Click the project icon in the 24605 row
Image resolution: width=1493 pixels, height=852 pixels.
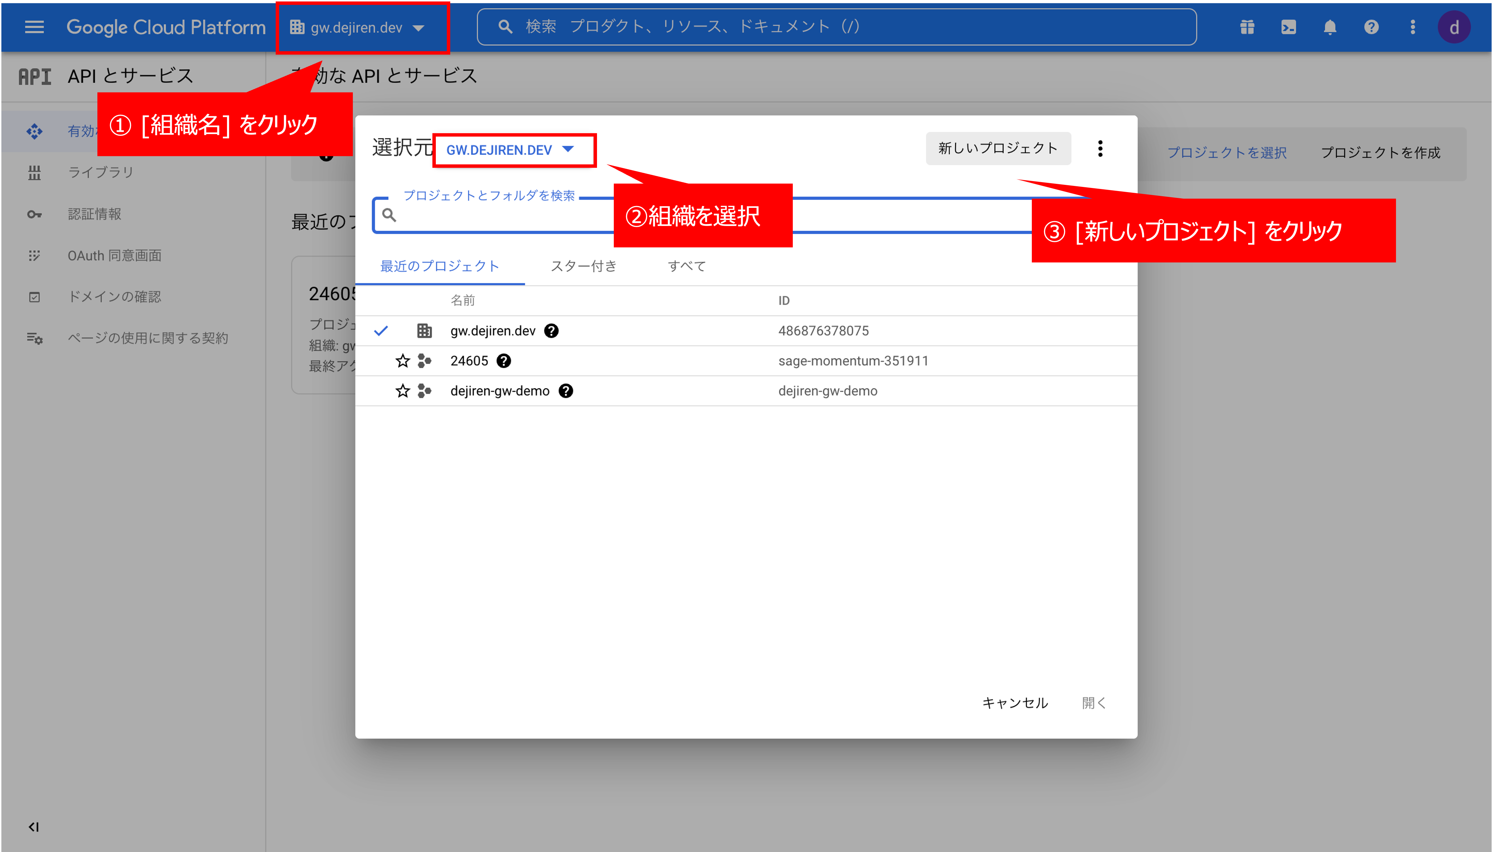pyautogui.click(x=425, y=361)
